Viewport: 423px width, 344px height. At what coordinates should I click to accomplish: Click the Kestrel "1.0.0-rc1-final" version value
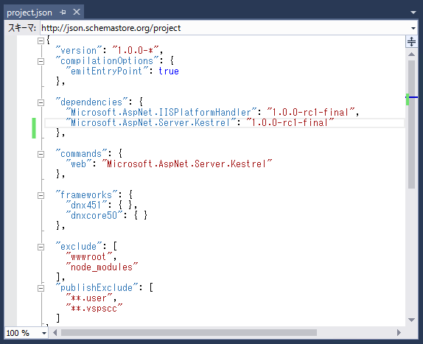[x=290, y=123]
